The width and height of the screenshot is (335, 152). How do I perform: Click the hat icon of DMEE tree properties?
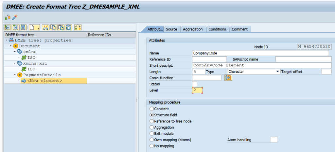tap(11, 40)
